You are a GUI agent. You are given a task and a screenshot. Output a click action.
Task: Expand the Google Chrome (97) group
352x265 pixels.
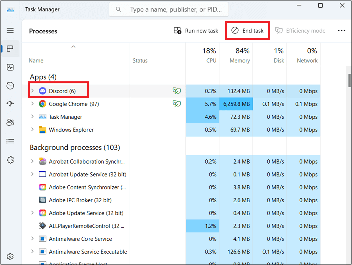click(x=32, y=104)
